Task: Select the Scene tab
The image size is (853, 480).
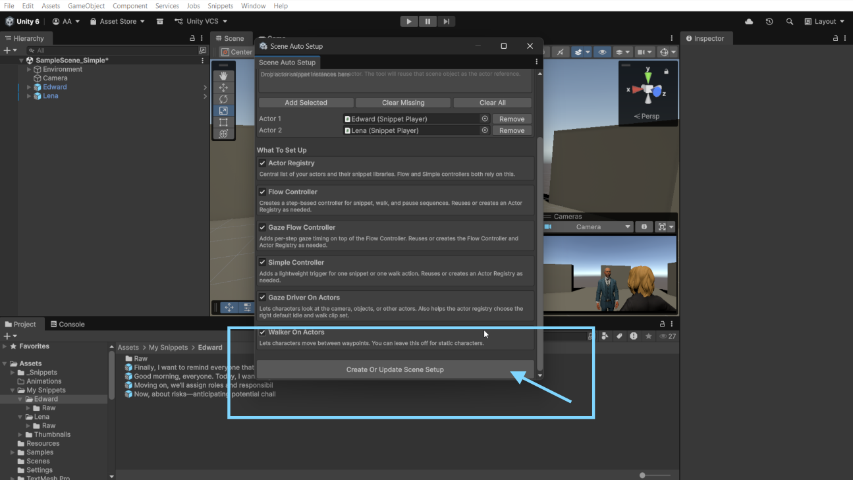Action: 229,38
